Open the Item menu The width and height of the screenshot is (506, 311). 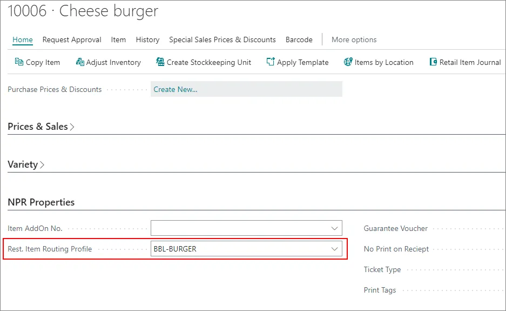118,40
